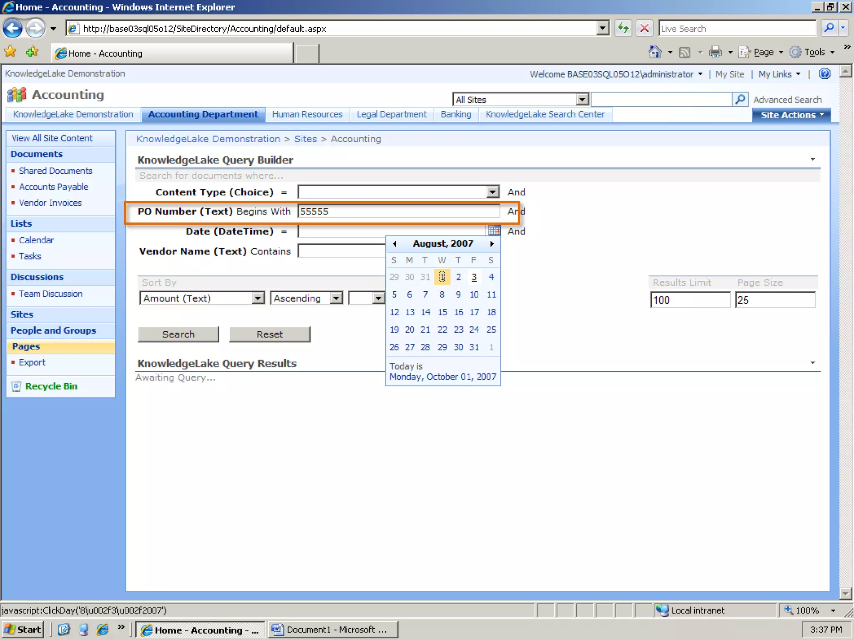Open the All Sites scope dropdown

point(582,100)
